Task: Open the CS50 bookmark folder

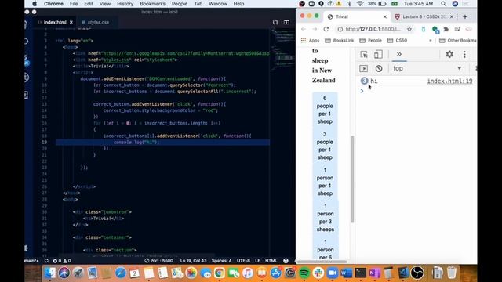Action: [397, 40]
